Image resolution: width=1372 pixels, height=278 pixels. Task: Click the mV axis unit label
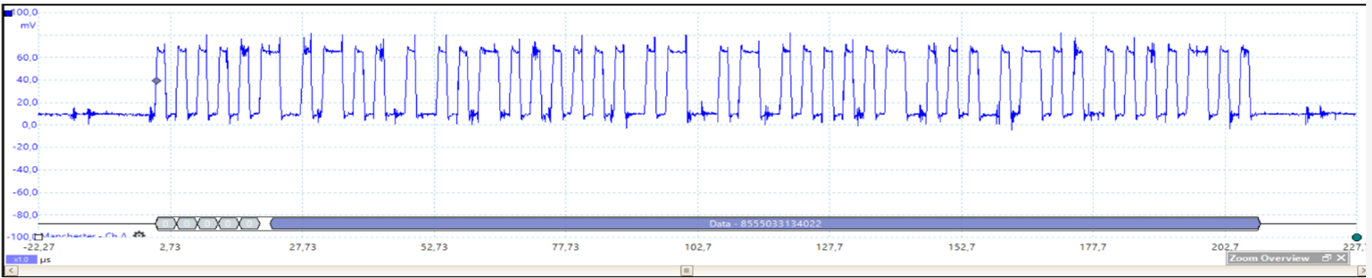[28, 25]
